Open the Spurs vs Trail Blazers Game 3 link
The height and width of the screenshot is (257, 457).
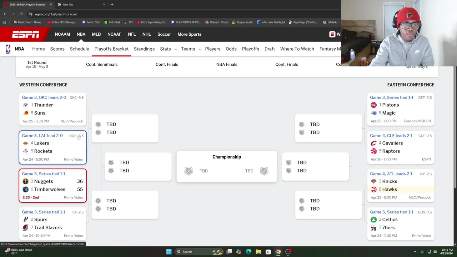pyautogui.click(x=44, y=212)
